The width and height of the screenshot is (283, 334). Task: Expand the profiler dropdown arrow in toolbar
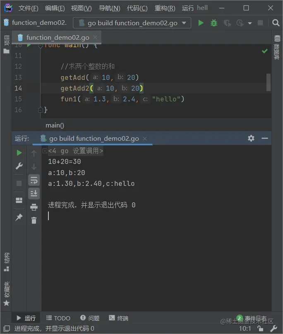[x=250, y=23]
